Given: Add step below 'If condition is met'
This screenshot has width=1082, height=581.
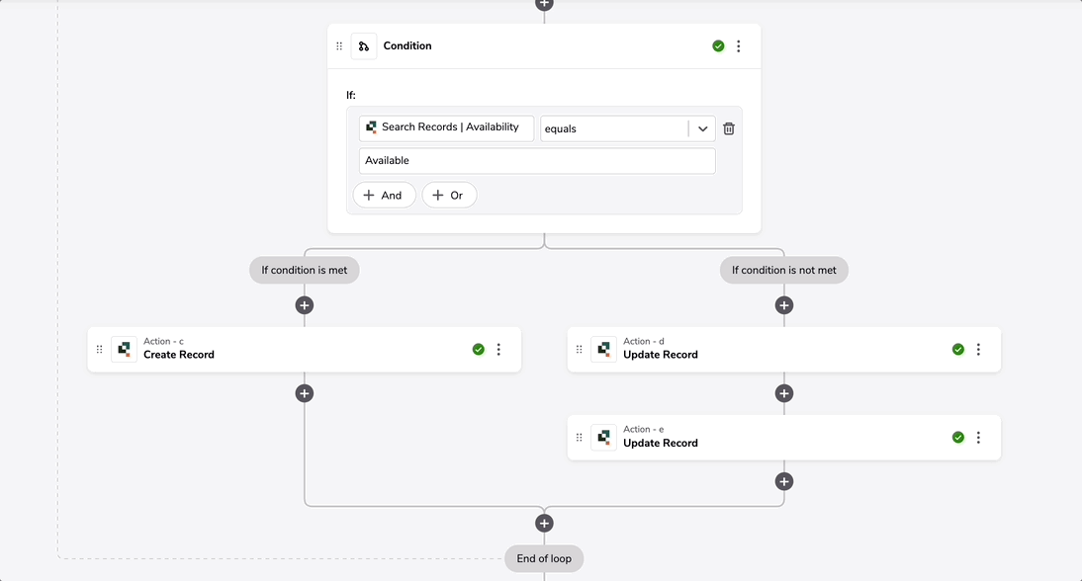Looking at the screenshot, I should [x=305, y=305].
